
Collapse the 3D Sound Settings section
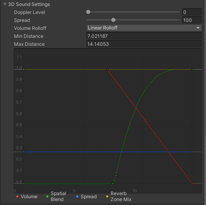[x=5, y=4]
